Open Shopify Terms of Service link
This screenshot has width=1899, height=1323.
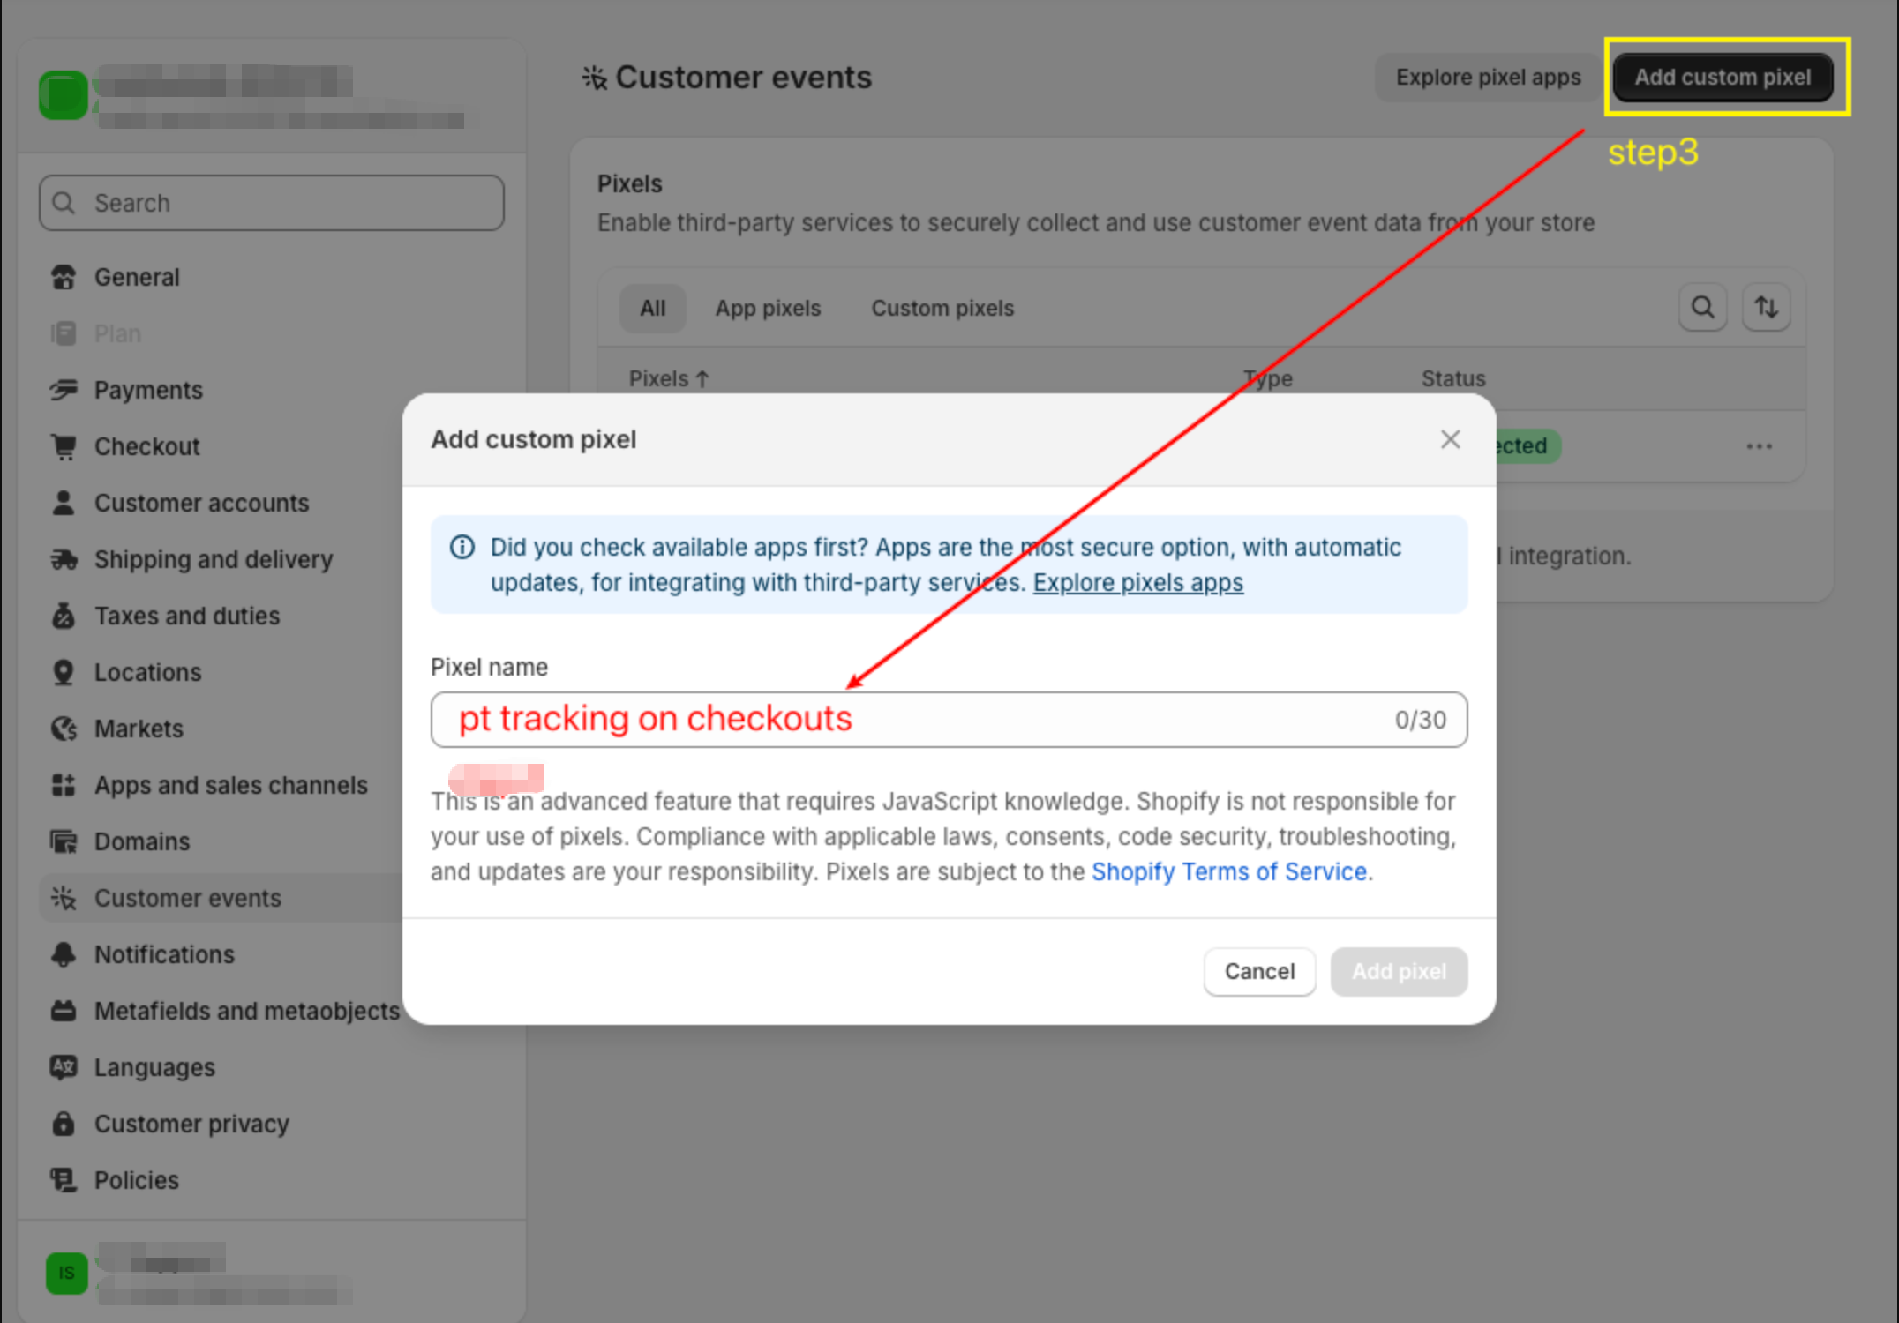[x=1229, y=872]
